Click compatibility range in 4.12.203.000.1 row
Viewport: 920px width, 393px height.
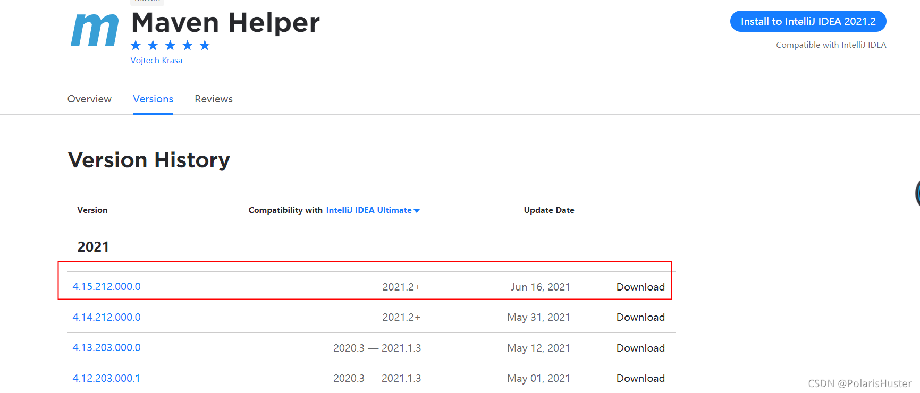pos(377,378)
